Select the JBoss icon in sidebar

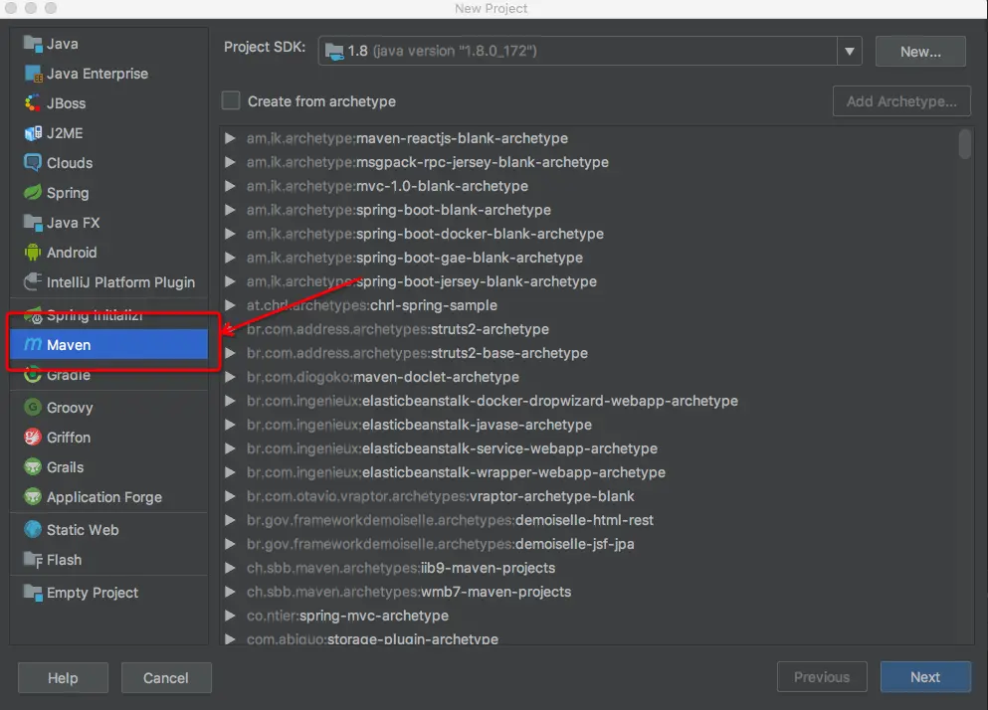32,102
